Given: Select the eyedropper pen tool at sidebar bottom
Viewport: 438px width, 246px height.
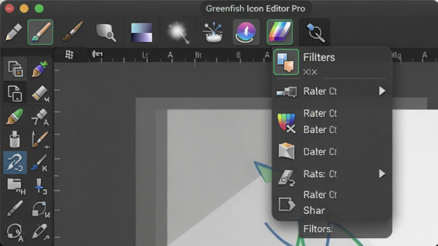Looking at the screenshot, I should pos(40,231).
